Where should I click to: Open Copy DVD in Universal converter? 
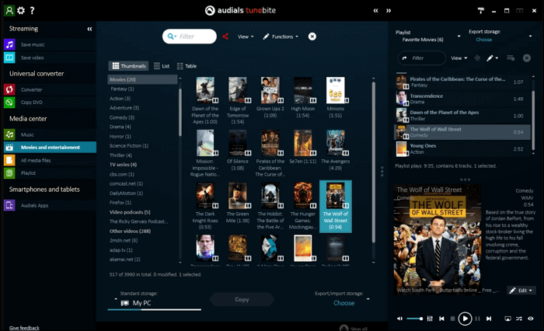[32, 103]
